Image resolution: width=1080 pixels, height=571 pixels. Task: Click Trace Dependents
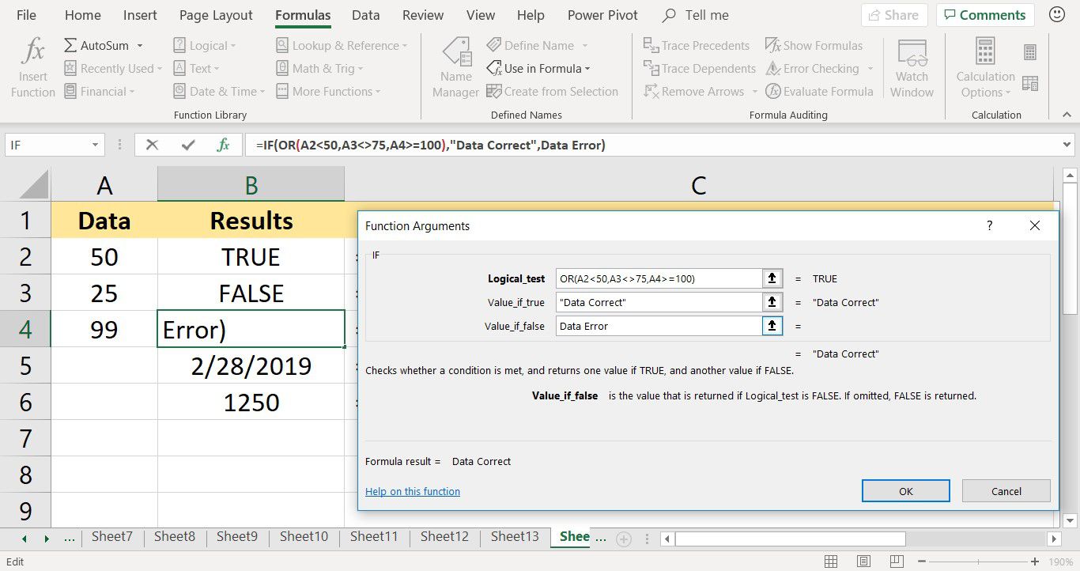(700, 69)
